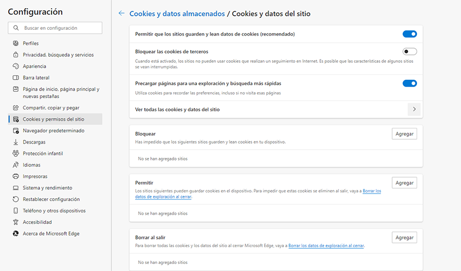Viewport: 461px width, 271px height.
Task: Click the Acerca de Microsoft Edge logo icon
Action: pos(16,234)
